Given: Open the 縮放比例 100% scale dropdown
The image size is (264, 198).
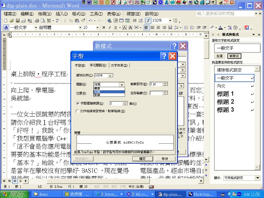Looking at the screenshot, I should coord(110,76).
